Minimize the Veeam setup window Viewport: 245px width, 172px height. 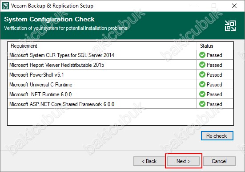click(194, 6)
